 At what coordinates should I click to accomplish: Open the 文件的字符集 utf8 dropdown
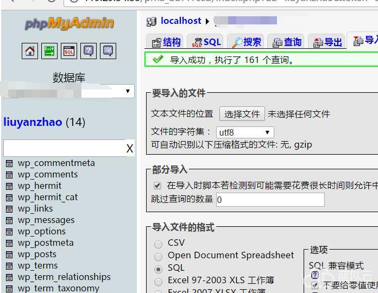pos(245,132)
